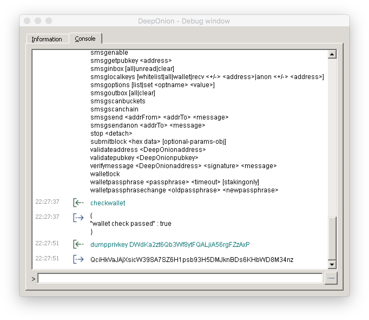Click the stop <detach> line
Image resolution: width=369 pixels, height=320 pixels.
111,133
